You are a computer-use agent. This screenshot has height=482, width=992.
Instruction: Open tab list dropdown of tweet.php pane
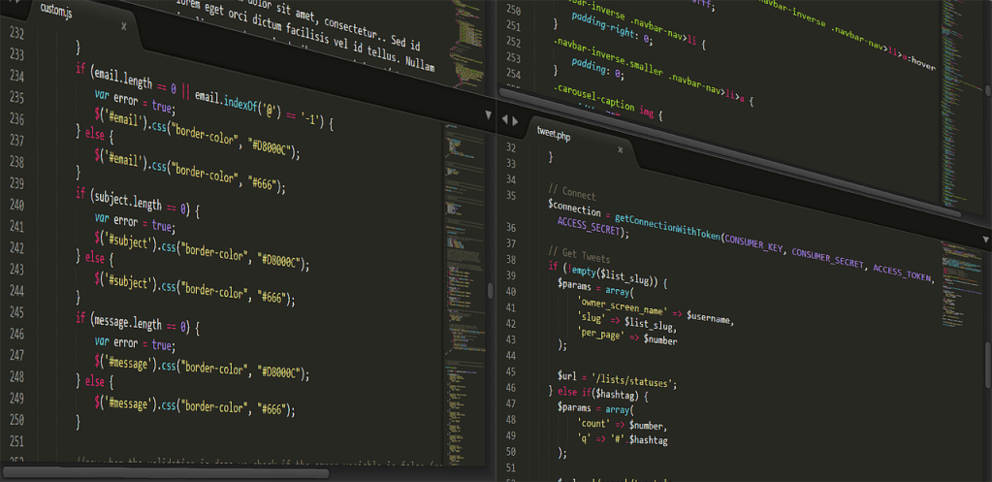click(986, 240)
